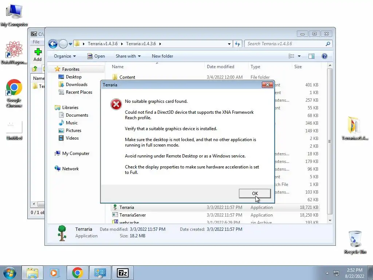Open Recycle Bin
373x280 pixels.
coord(355,242)
